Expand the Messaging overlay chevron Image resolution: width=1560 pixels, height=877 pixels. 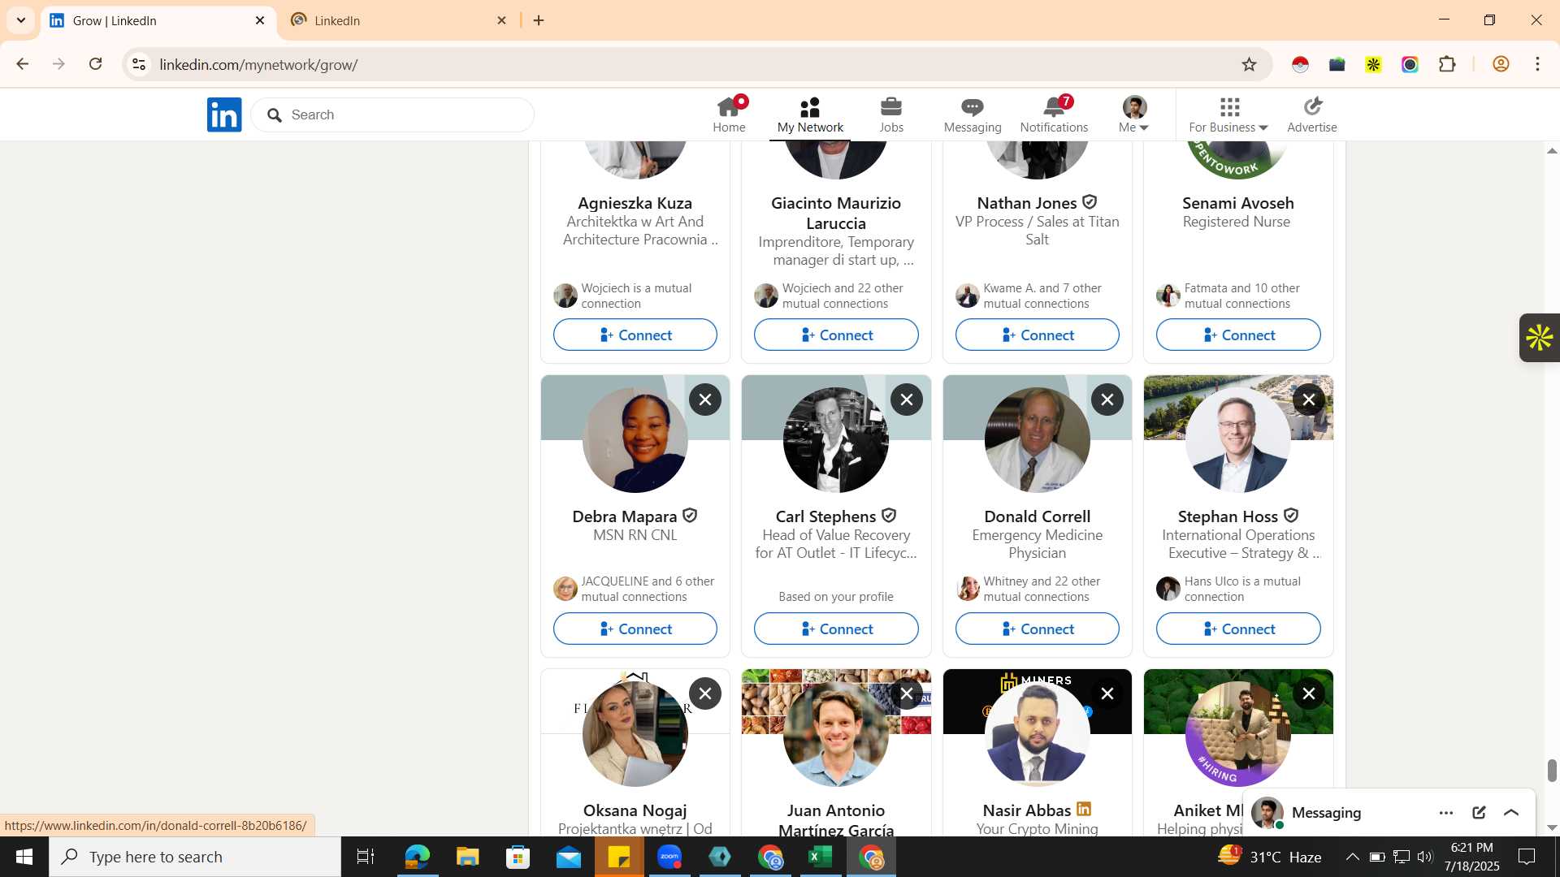1511,812
